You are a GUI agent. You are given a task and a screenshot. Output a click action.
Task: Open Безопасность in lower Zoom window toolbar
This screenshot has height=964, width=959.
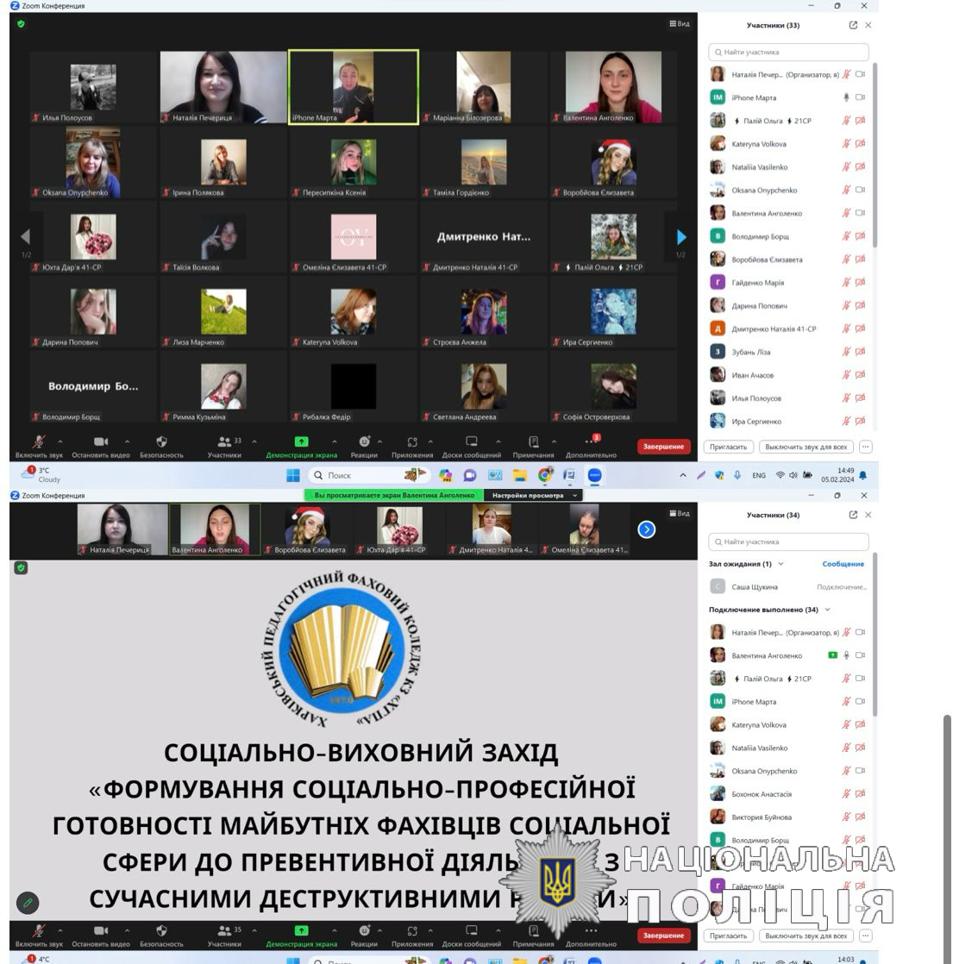pos(161,936)
